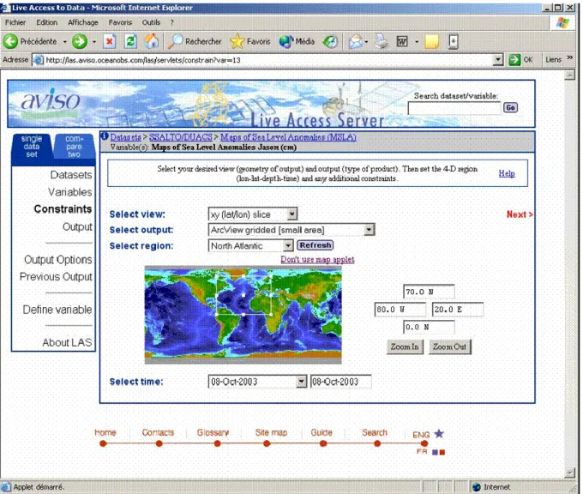
Task: Click the yellow Discuss note icon
Action: (431, 41)
